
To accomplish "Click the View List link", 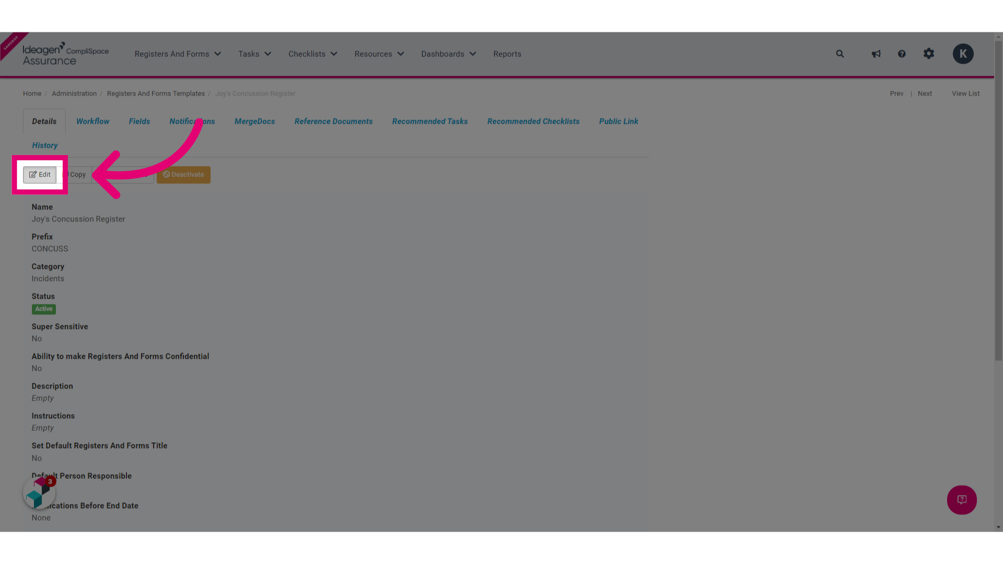I will [965, 93].
